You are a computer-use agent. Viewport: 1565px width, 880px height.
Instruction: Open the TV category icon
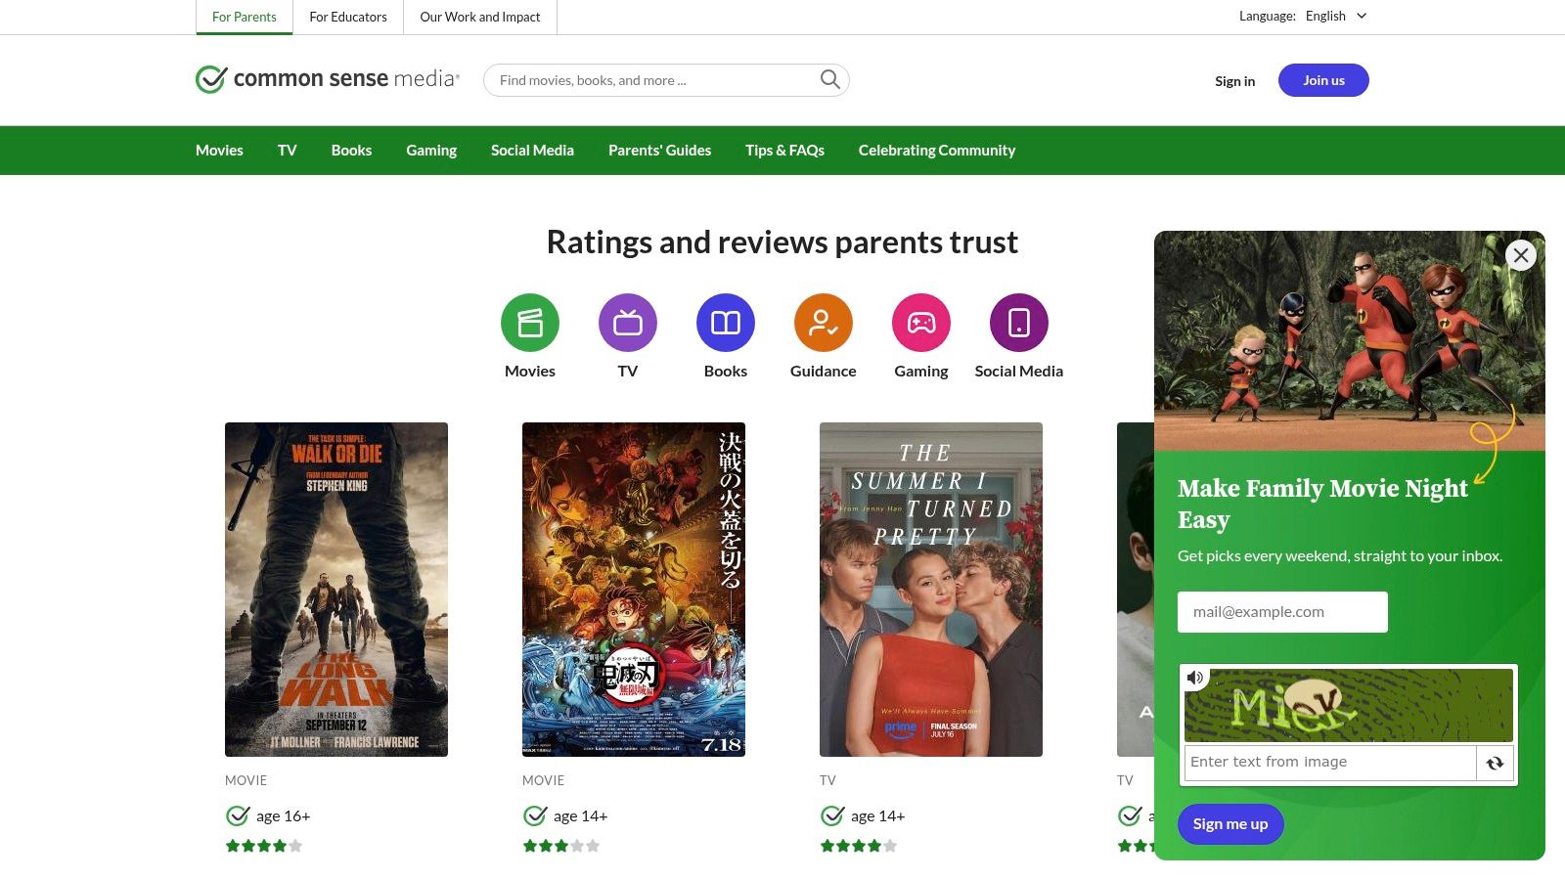[x=627, y=322]
